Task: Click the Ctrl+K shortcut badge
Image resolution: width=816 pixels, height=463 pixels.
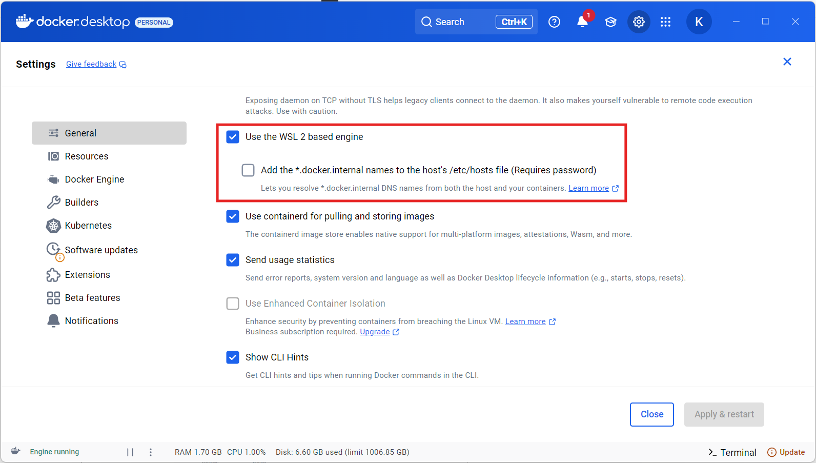Action: [x=514, y=22]
